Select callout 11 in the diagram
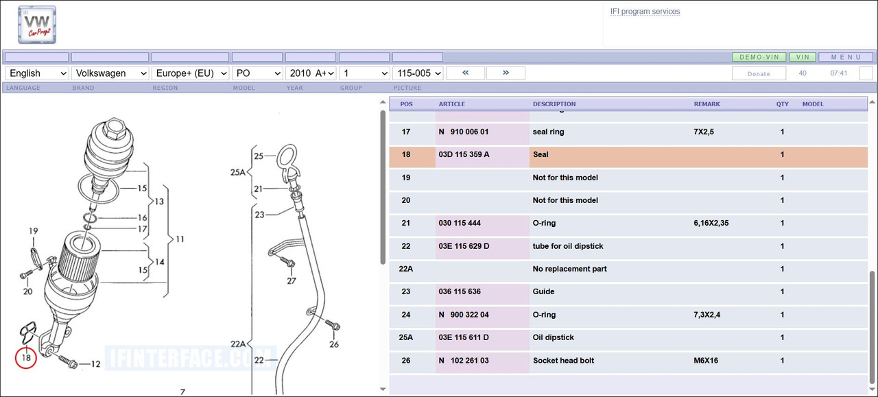Image resolution: width=878 pixels, height=397 pixels. click(x=180, y=239)
